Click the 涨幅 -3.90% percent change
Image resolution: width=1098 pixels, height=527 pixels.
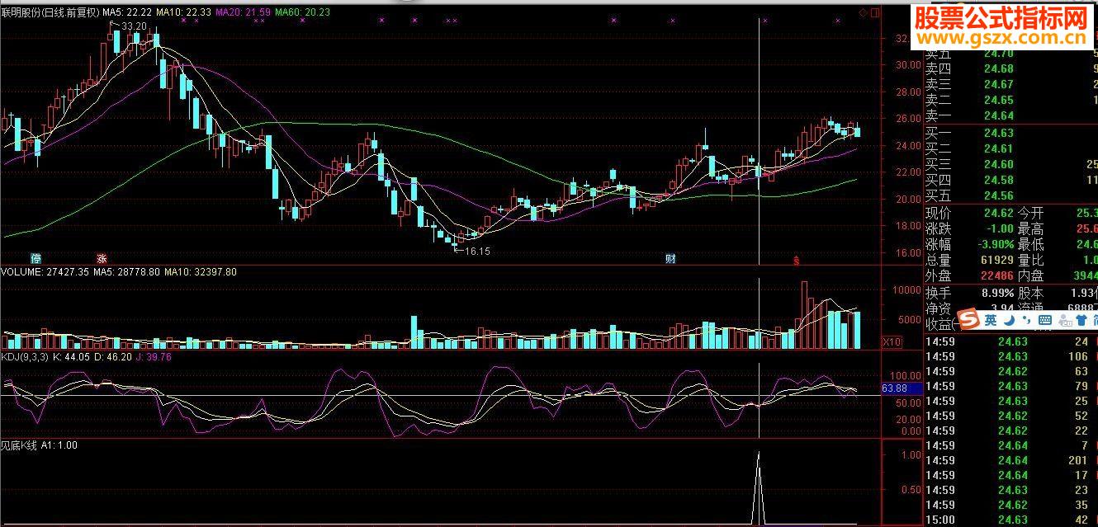point(994,244)
